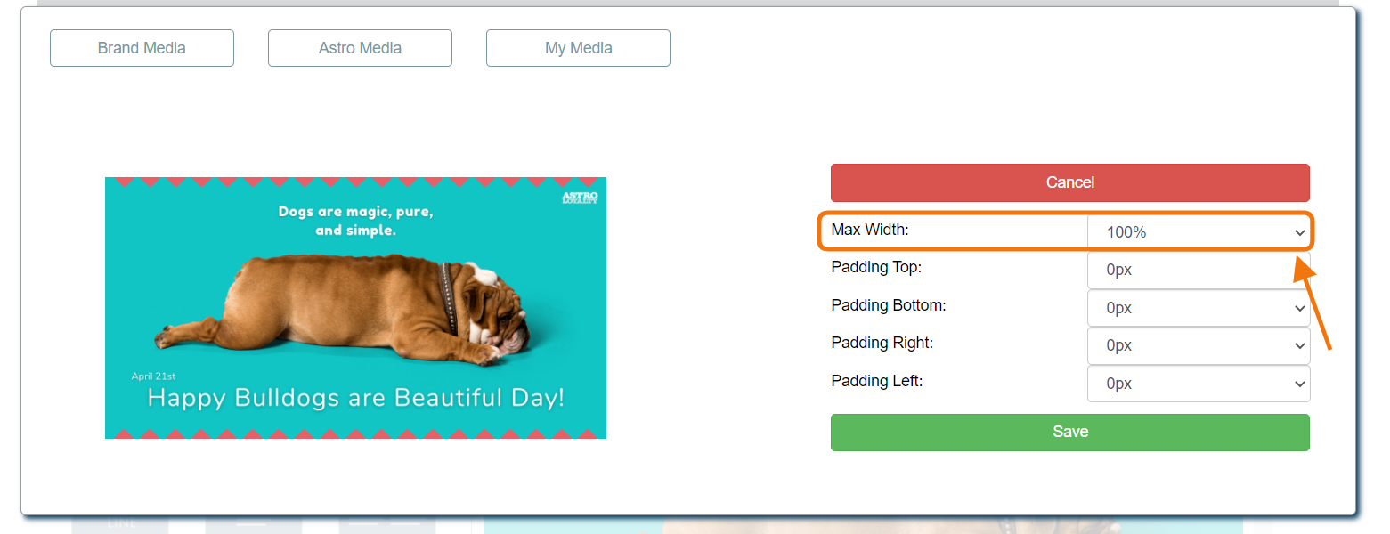Viewport: 1390px width, 534px height.
Task: Click the 'Padding Right:' label
Action: (882, 343)
